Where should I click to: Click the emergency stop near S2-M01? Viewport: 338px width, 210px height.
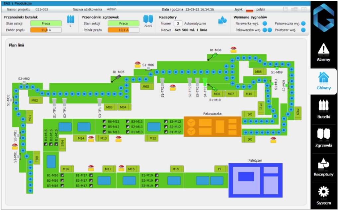pos(15,147)
